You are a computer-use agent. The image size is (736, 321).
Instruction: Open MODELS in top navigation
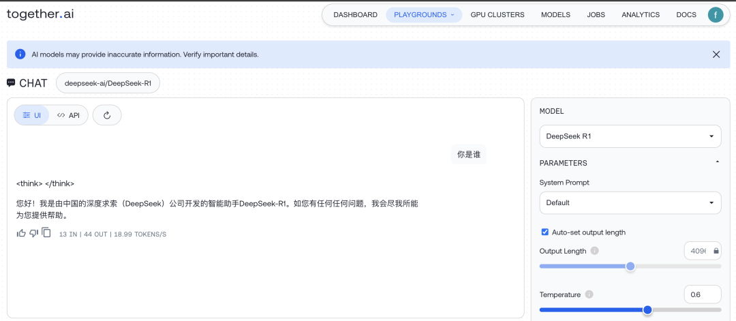(x=556, y=14)
